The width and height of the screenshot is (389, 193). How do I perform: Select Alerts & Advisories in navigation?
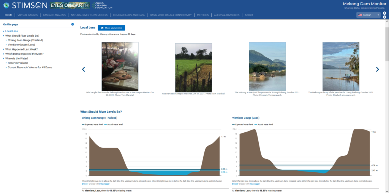click(x=227, y=15)
